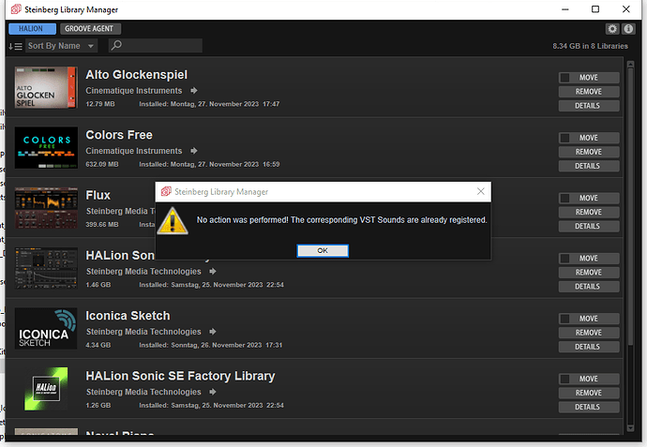Click the Steinberg logo in the dialog title
Screen dimensions: 647x447
point(166,191)
